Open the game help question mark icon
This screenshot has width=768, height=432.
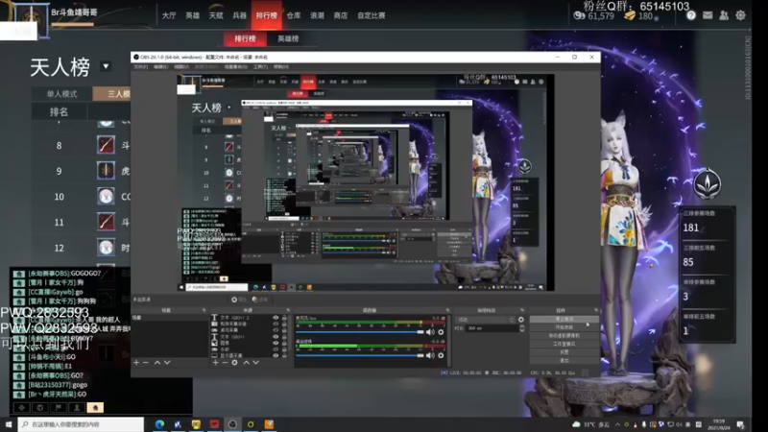click(x=690, y=15)
